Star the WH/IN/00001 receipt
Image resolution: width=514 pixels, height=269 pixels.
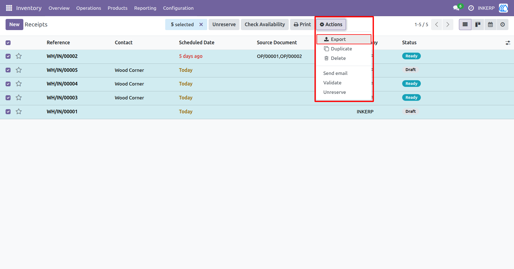(x=19, y=112)
